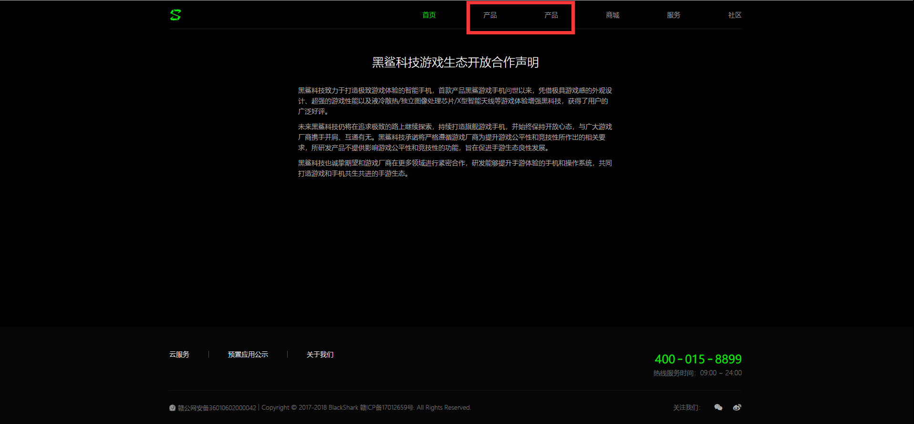Click the Copyright 2017-2018 BlackShark text
914x424 pixels.
[x=310, y=408]
